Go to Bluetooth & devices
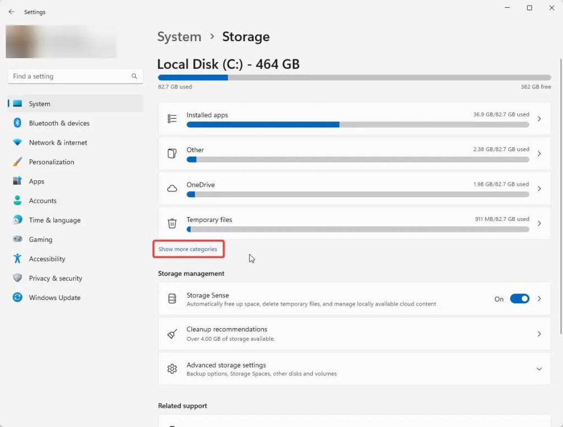 pos(75,123)
